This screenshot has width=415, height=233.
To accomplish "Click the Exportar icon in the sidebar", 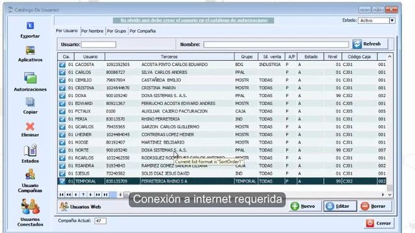I will point(30,26).
